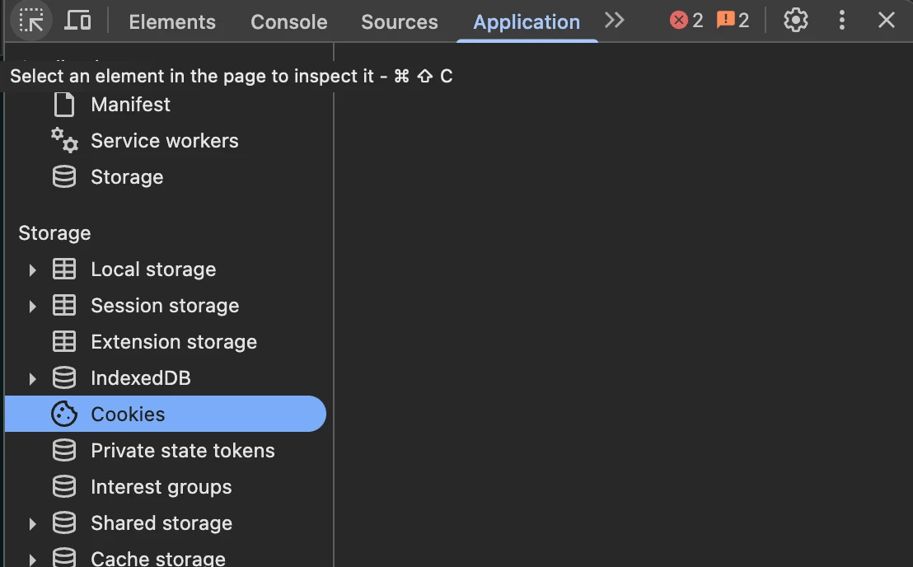
Task: Show more tabs with double chevron
Action: (x=615, y=21)
